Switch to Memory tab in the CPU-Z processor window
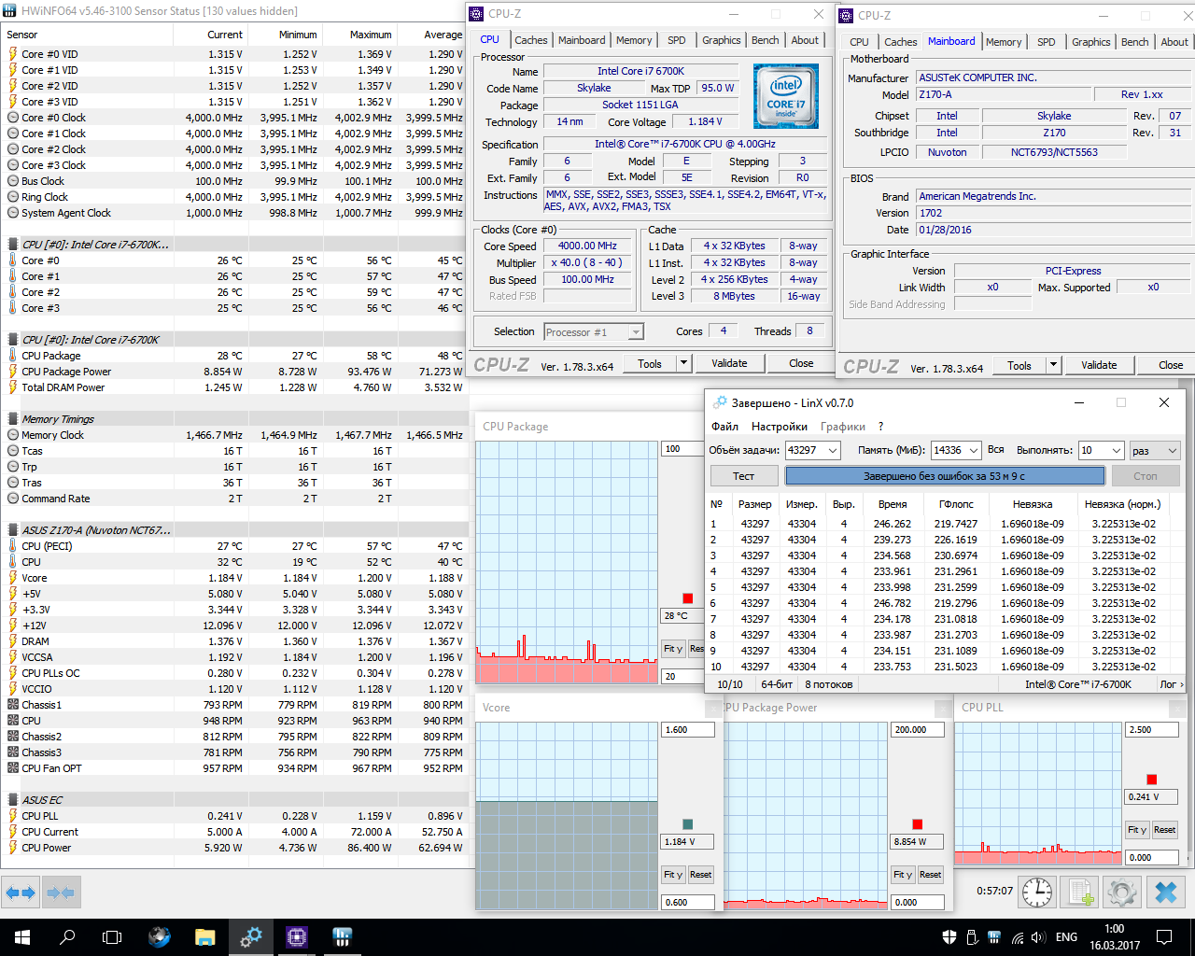This screenshot has height=956, width=1195. pos(634,40)
